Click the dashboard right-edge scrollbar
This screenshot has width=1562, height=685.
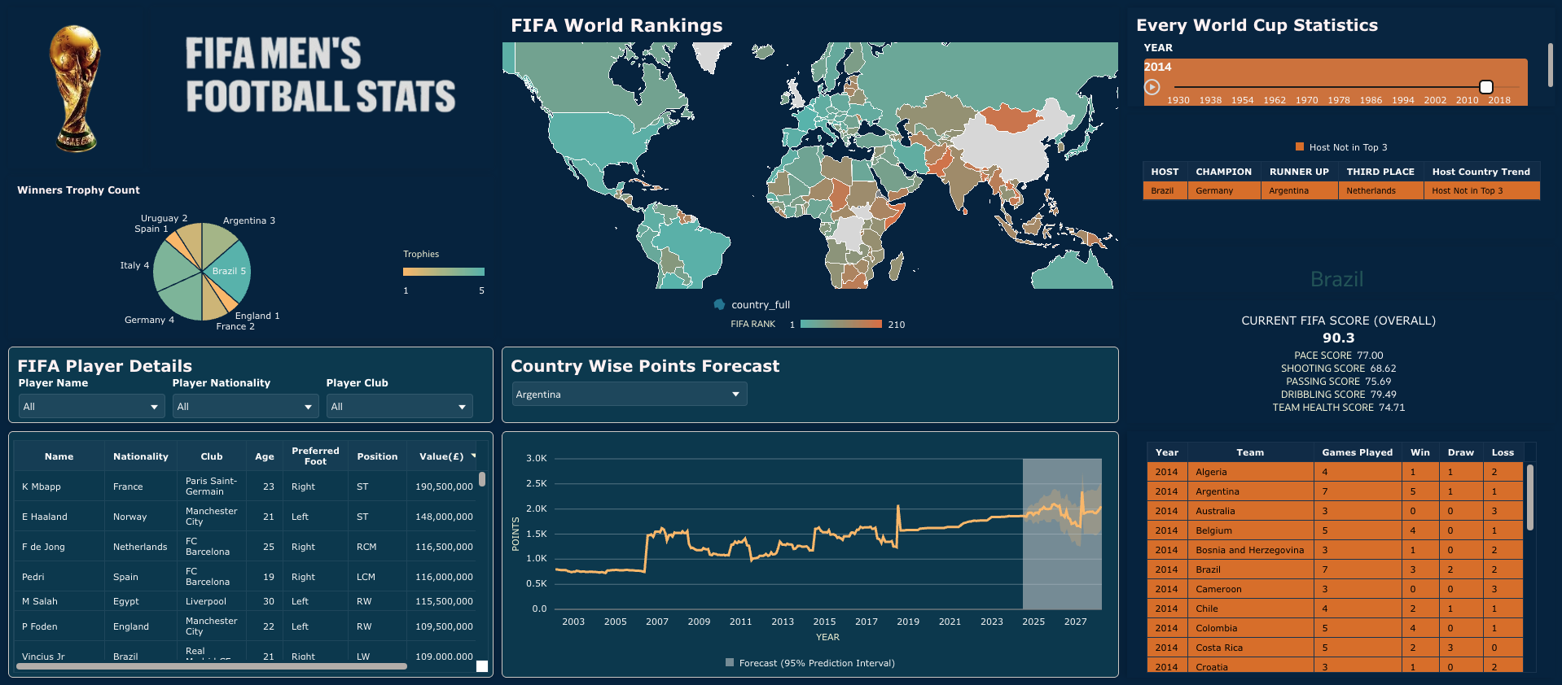[1551, 65]
